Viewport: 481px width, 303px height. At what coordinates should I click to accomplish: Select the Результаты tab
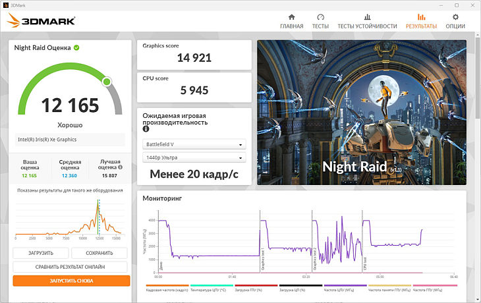(421, 21)
